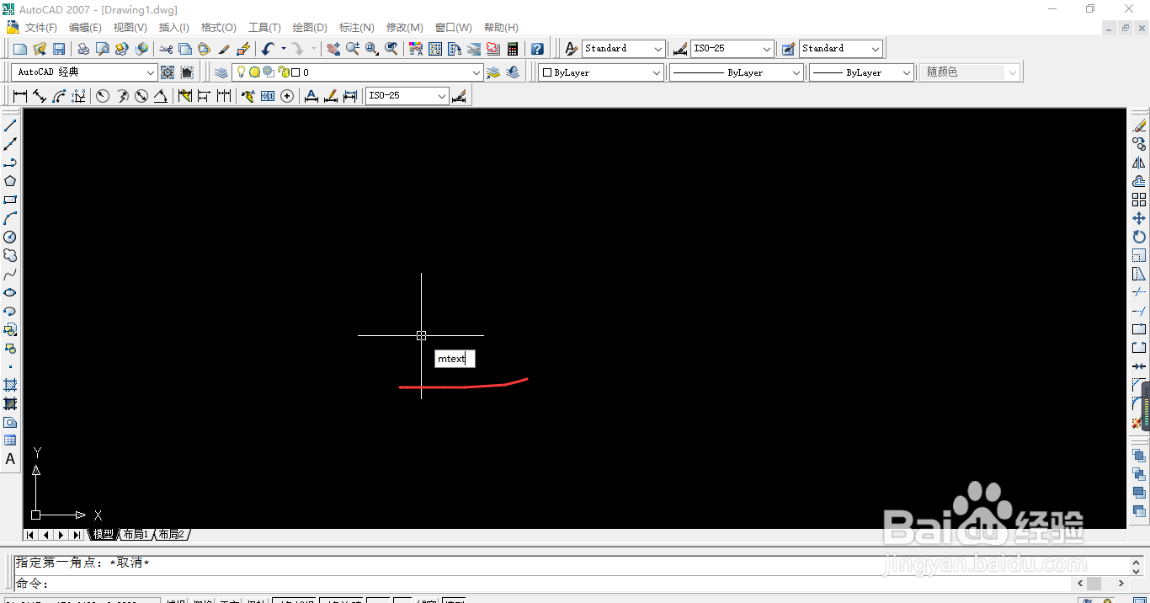1150x603 pixels.
Task: Toggle layer 0 freeze sun icon
Action: (x=254, y=72)
